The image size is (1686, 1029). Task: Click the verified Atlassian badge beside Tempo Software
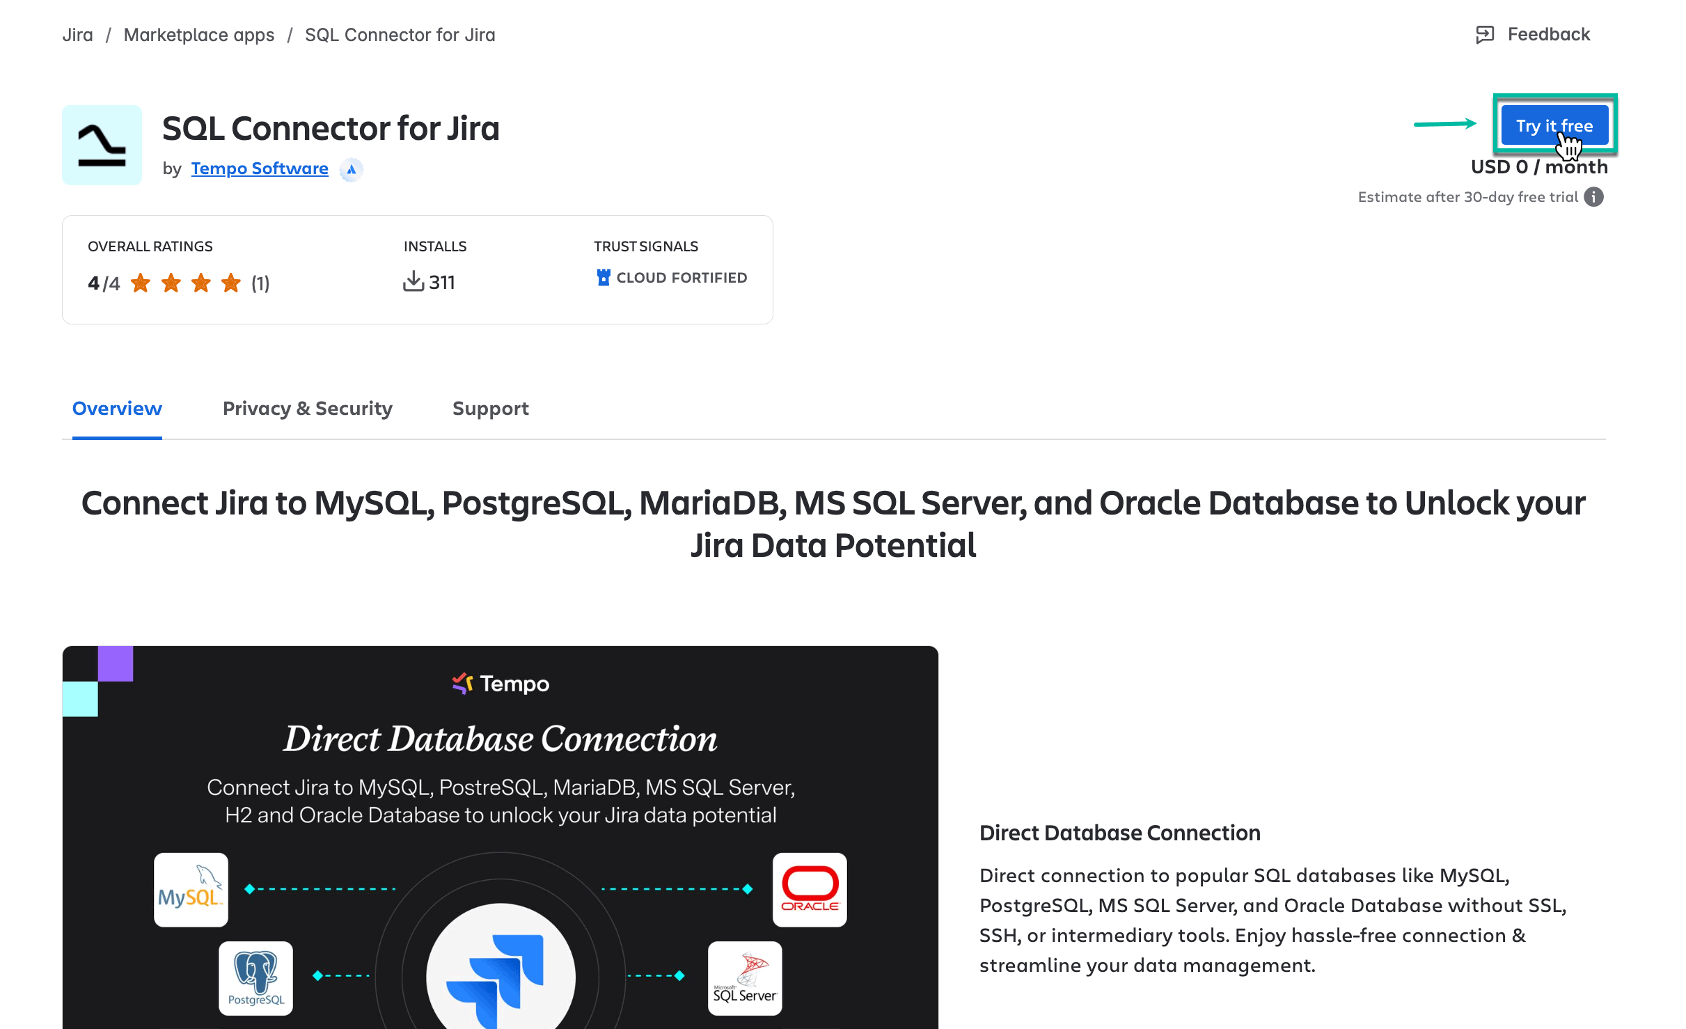pos(351,169)
